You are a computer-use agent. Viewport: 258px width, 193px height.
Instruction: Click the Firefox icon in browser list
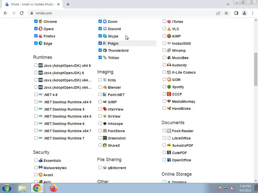coord(41,36)
